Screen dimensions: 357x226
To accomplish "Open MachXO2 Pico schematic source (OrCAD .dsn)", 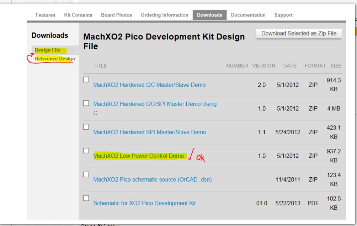I will (x=152, y=179).
